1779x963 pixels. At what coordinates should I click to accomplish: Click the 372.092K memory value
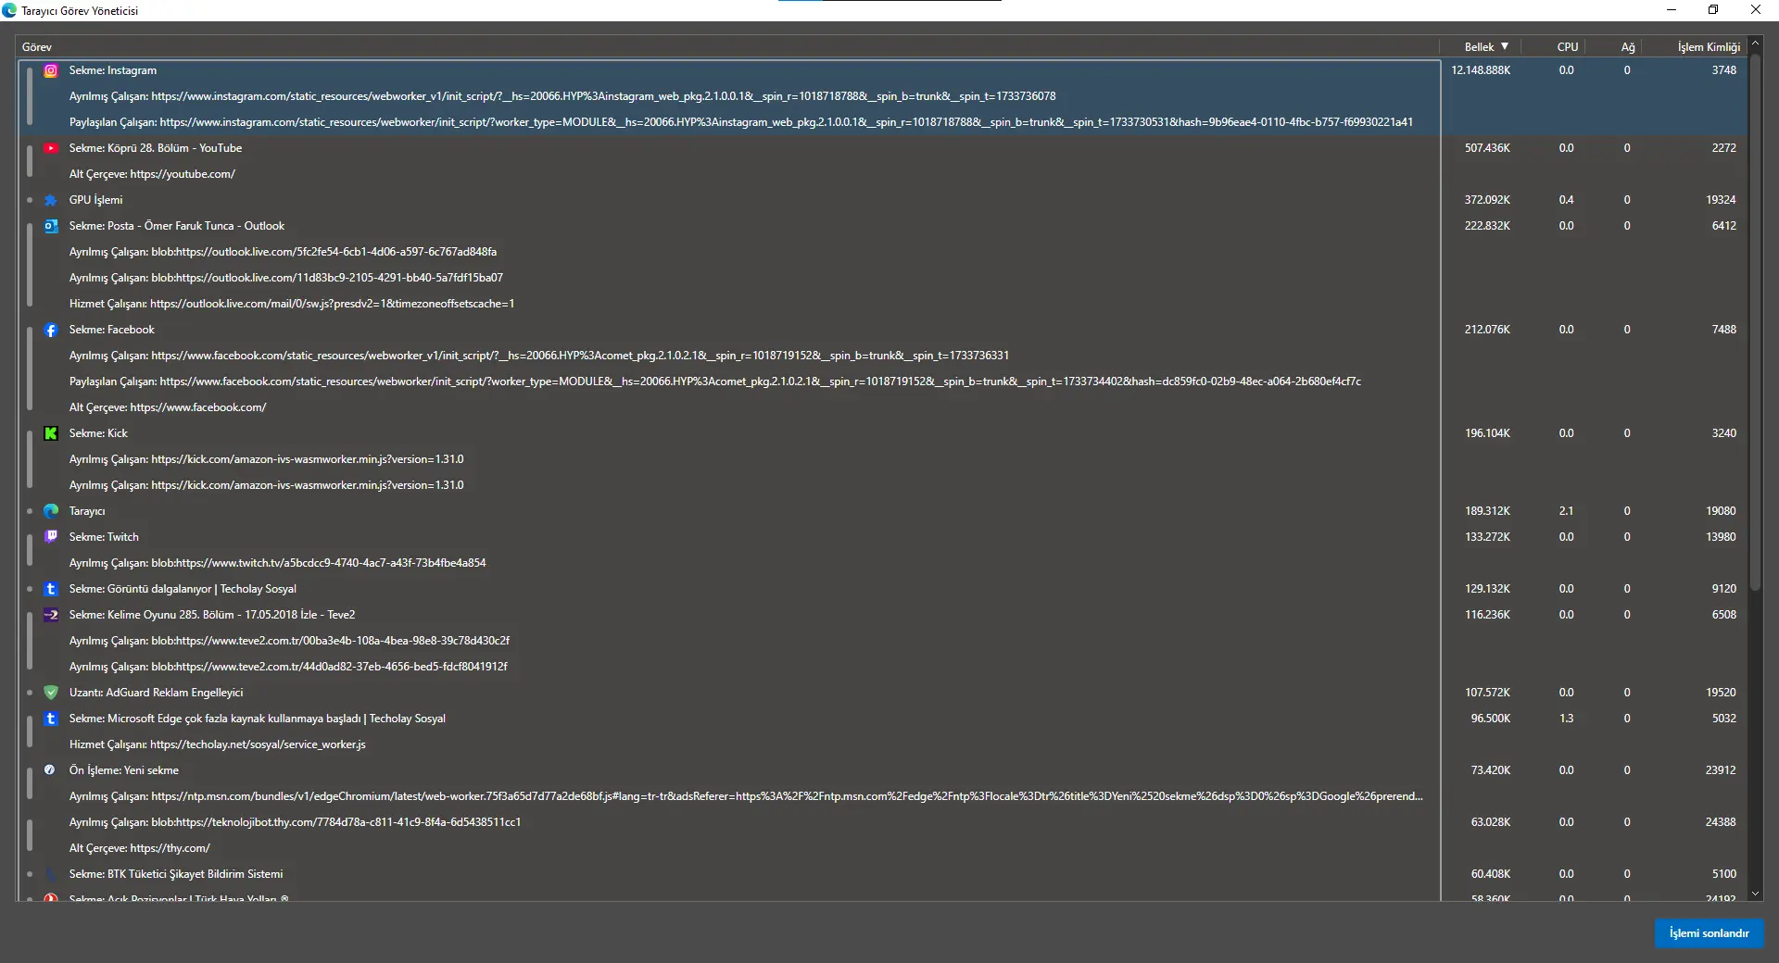pyautogui.click(x=1487, y=200)
